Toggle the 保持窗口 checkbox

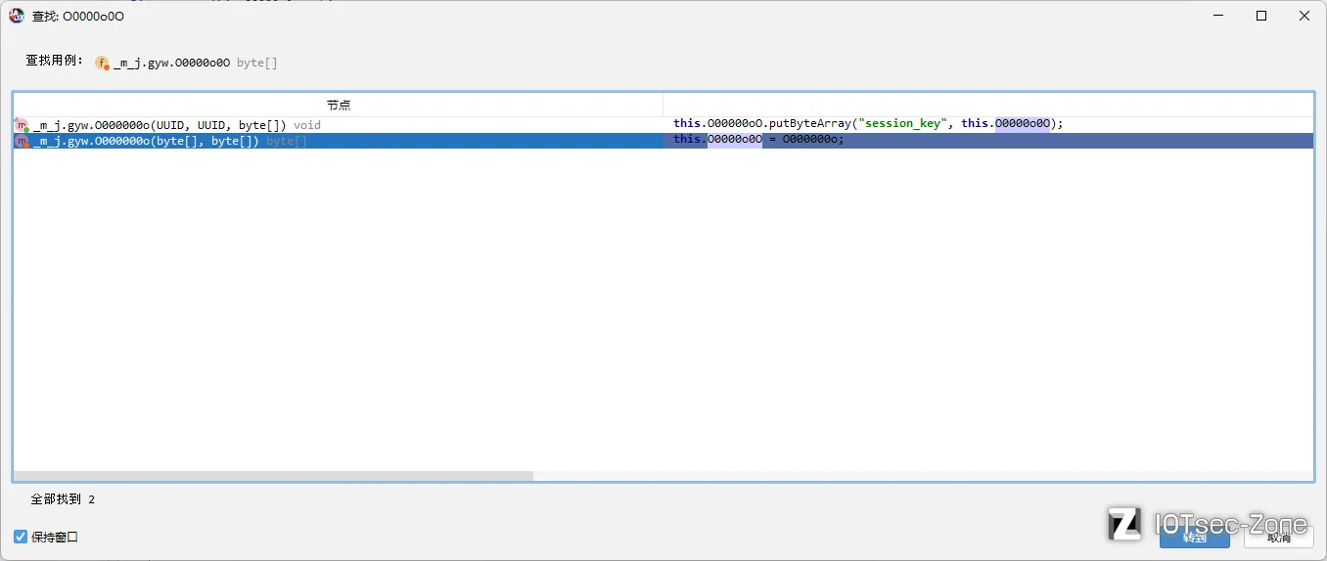(21, 537)
